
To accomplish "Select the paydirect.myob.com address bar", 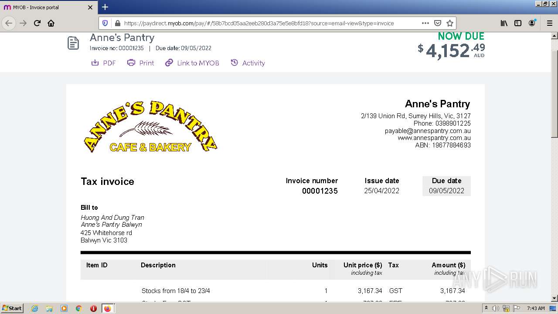I will pos(259,23).
